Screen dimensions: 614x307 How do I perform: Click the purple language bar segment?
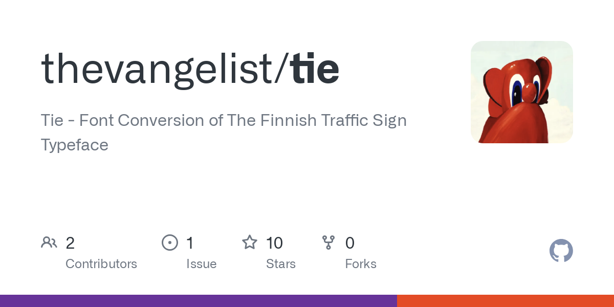click(x=198, y=301)
